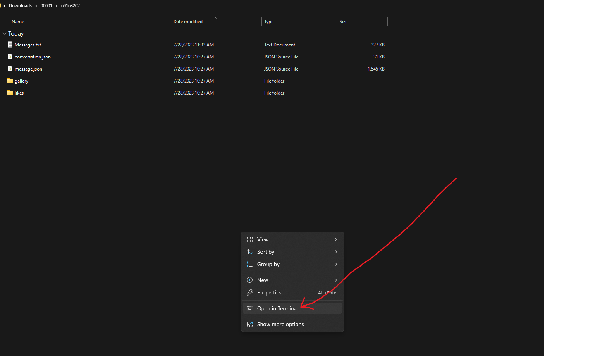Viewport: 595px width, 356px height.
Task: Click the terminal icon beside Open in Terminal
Action: pyautogui.click(x=250, y=308)
